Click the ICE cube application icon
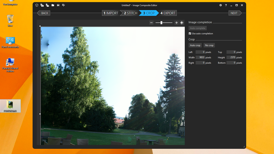274x154 pixels. click(37, 5)
